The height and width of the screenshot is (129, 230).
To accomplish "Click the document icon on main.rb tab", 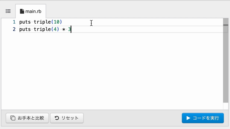I will coord(22,11).
